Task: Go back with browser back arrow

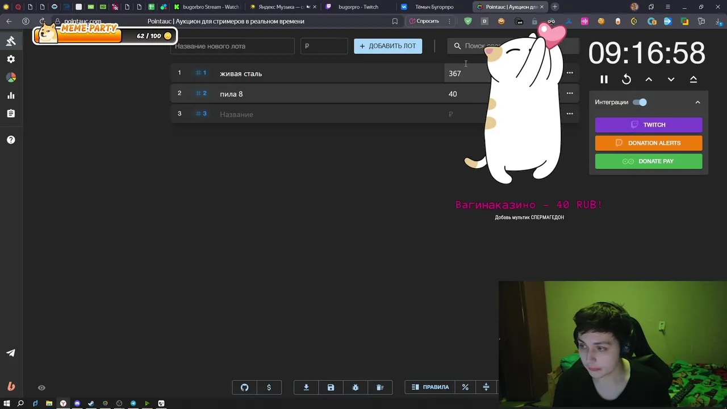Action: pyautogui.click(x=9, y=21)
